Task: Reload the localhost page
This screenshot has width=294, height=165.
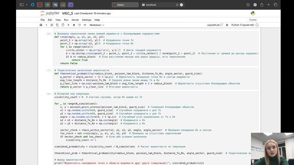Action: (x=177, y=5)
